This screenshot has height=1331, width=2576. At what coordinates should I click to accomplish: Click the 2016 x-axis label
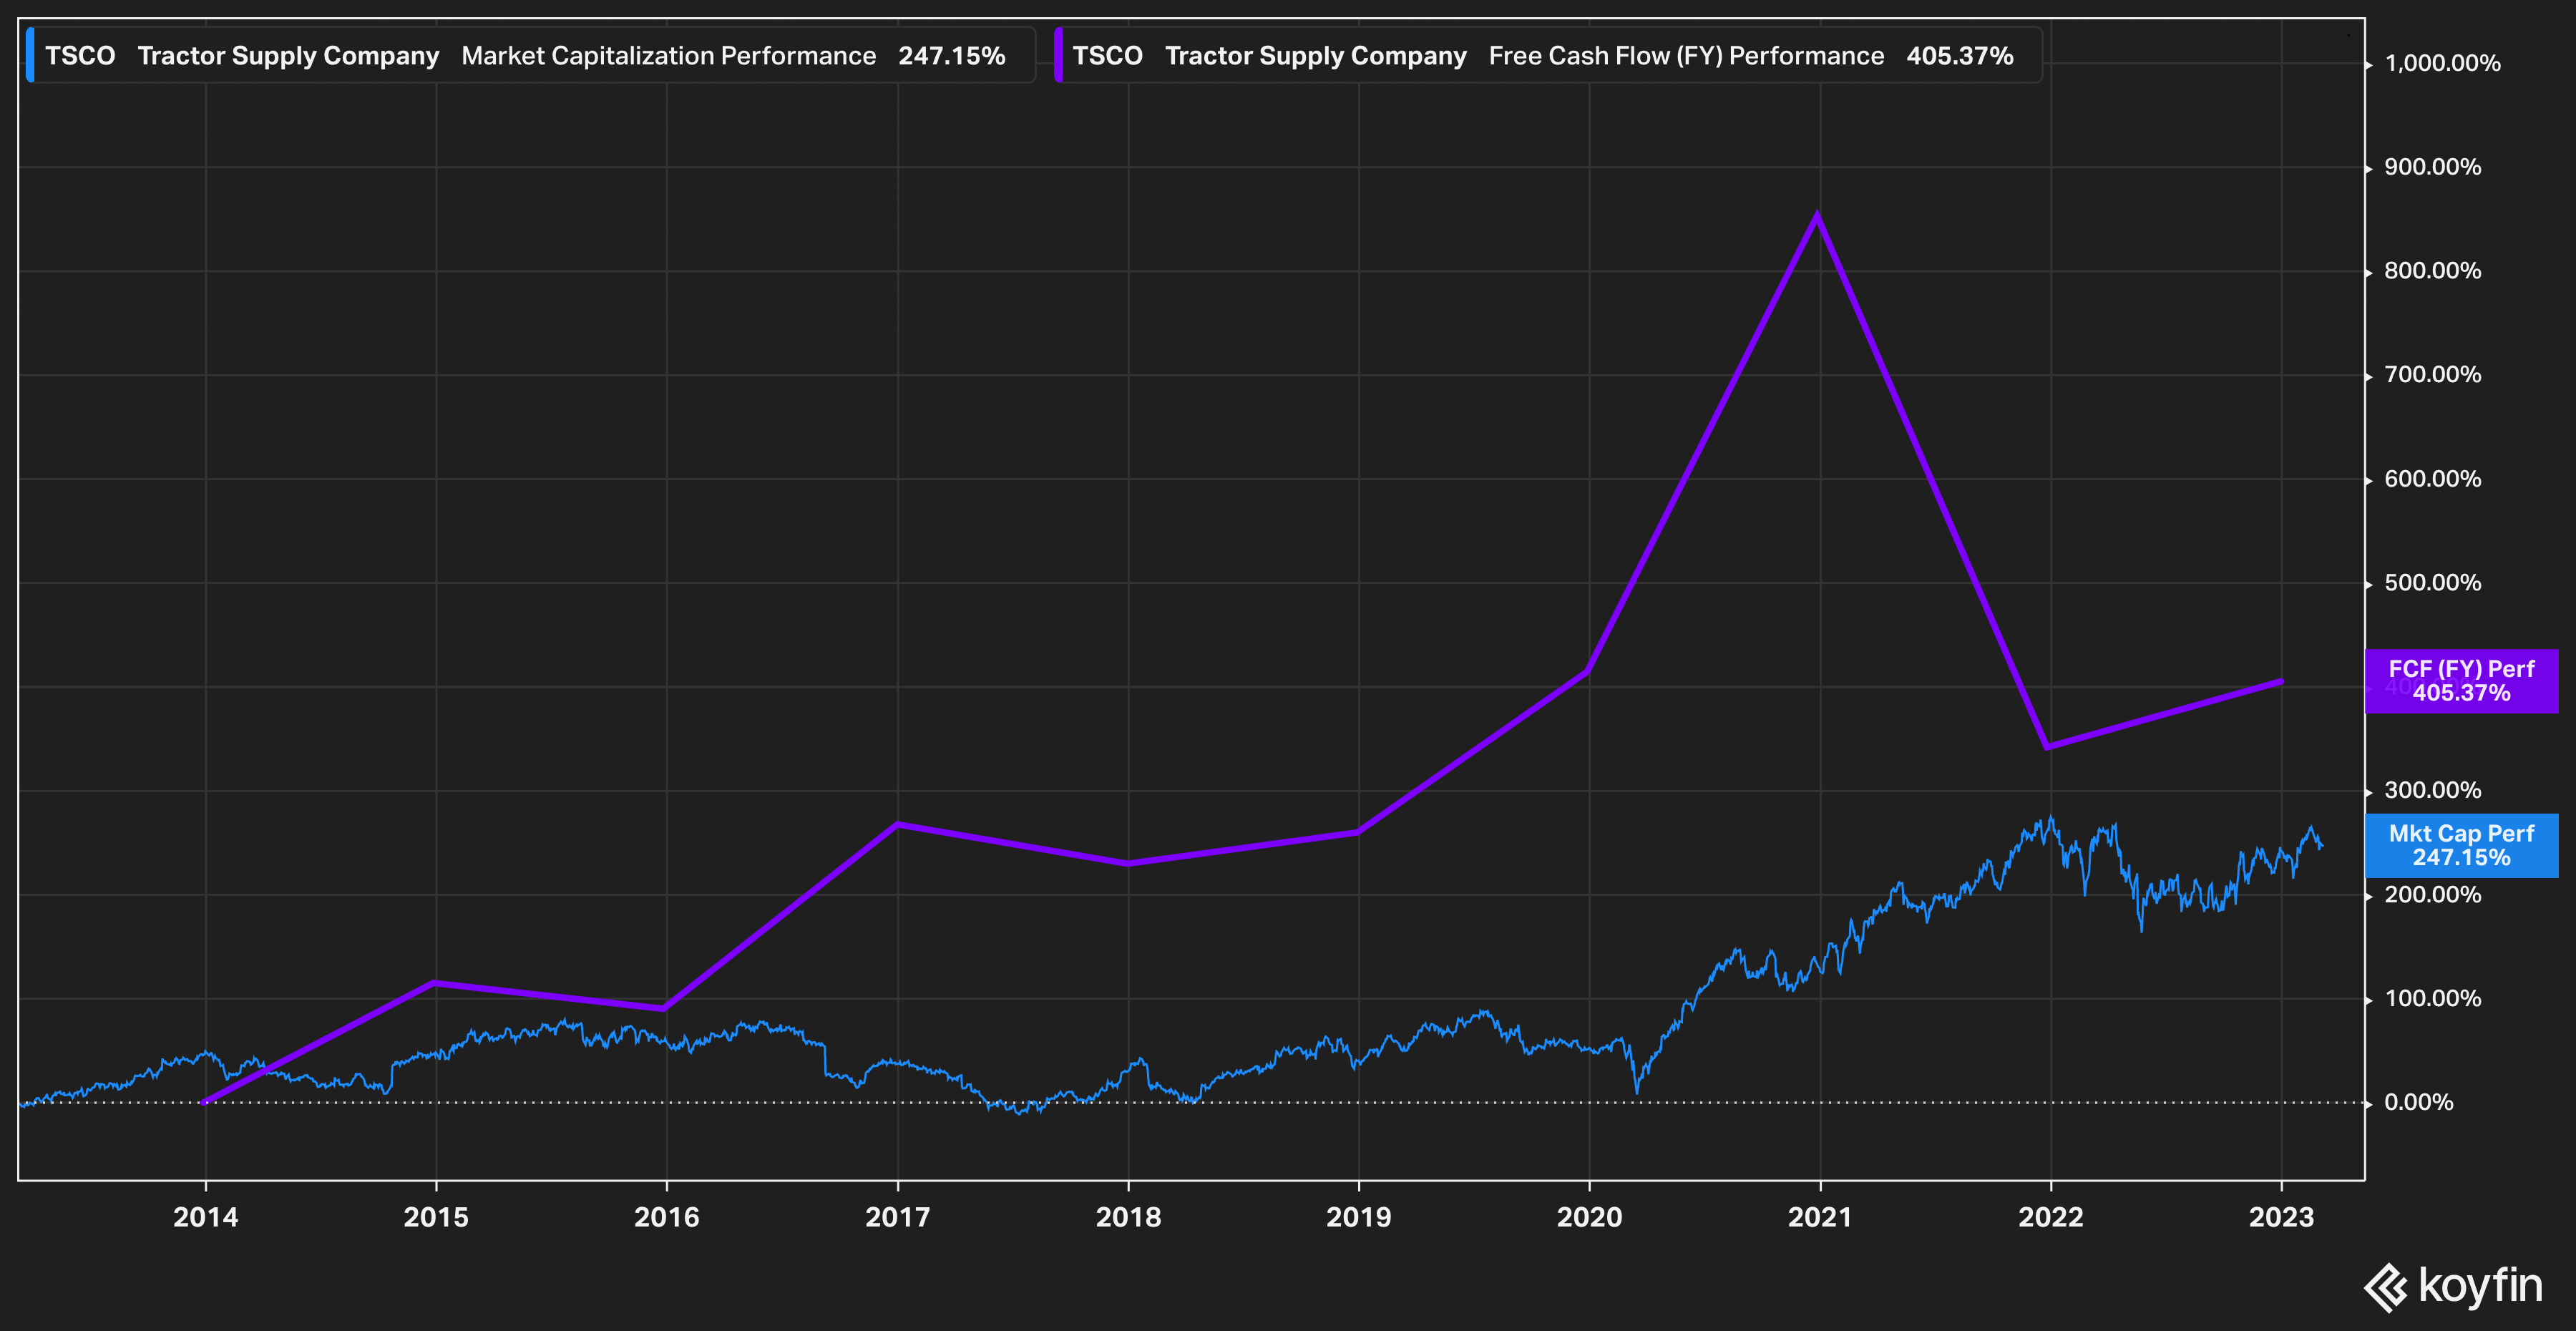point(667,1217)
